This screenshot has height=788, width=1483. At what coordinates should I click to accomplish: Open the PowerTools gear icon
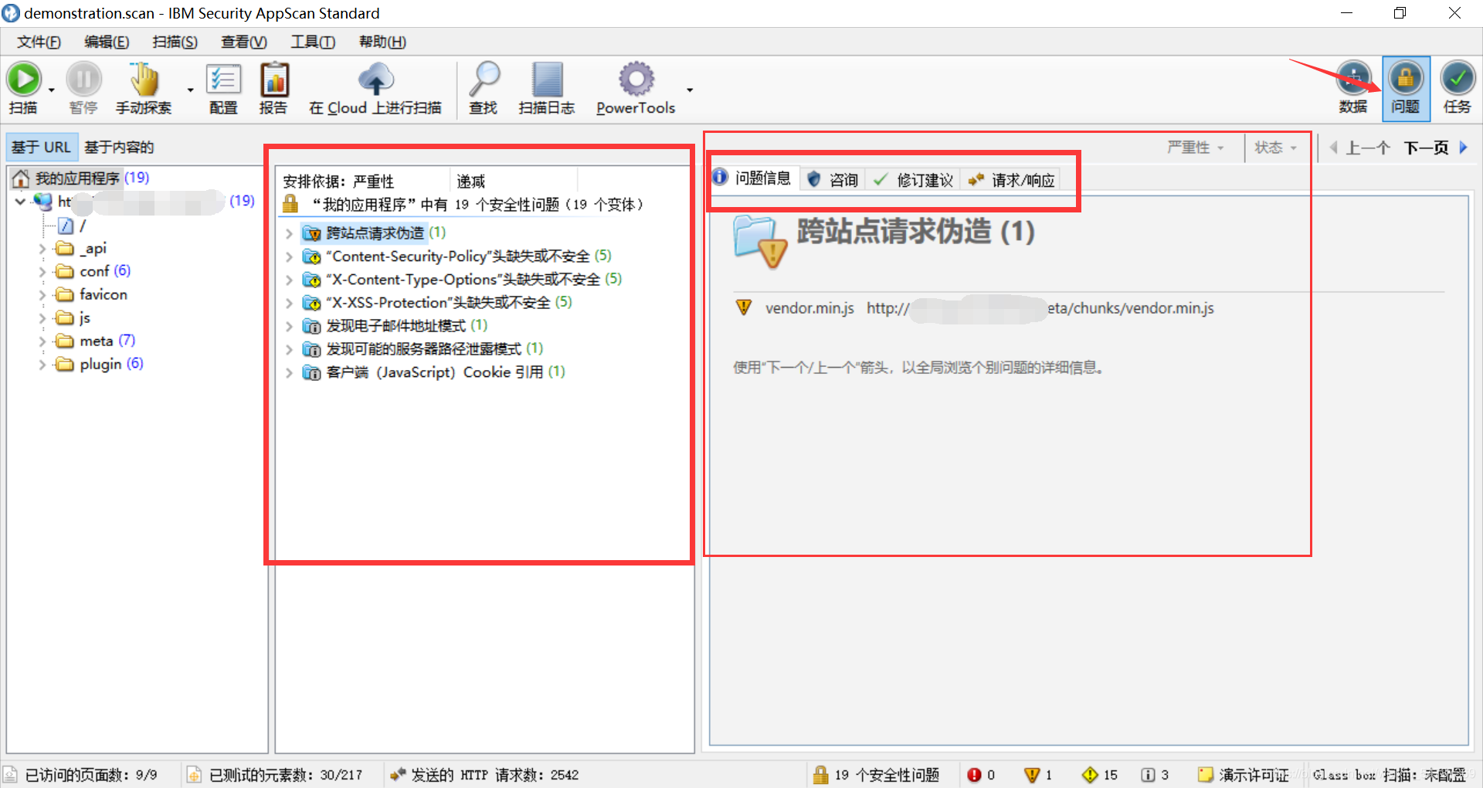(x=636, y=80)
